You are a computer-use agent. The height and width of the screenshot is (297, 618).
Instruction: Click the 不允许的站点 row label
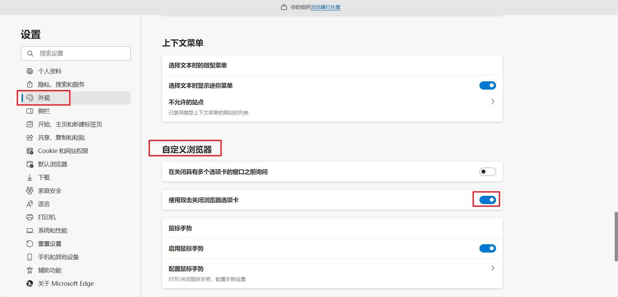[x=186, y=102]
